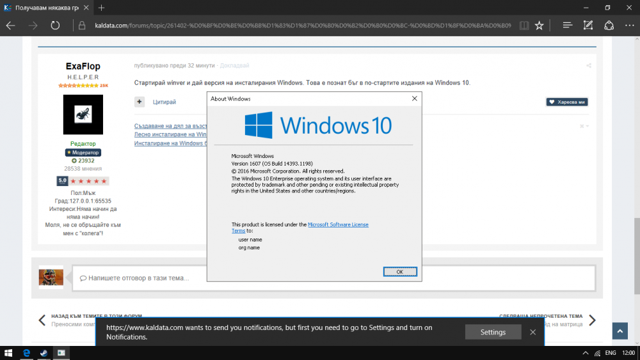Click Edge icon in taskbar
Viewport: 640px width, 360px height.
26,353
